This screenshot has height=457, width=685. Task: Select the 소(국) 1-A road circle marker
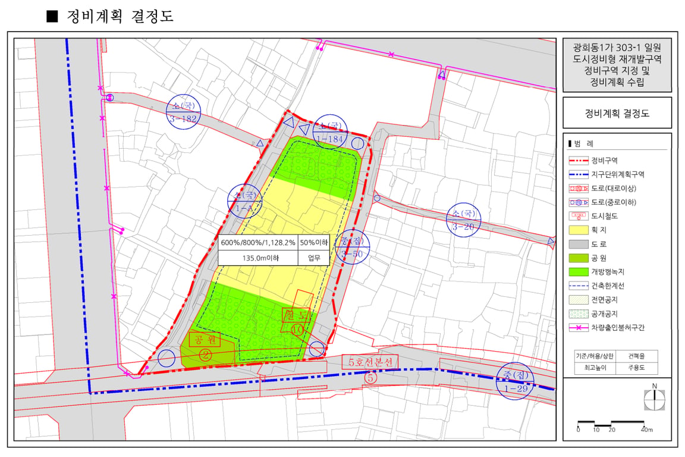(244, 201)
